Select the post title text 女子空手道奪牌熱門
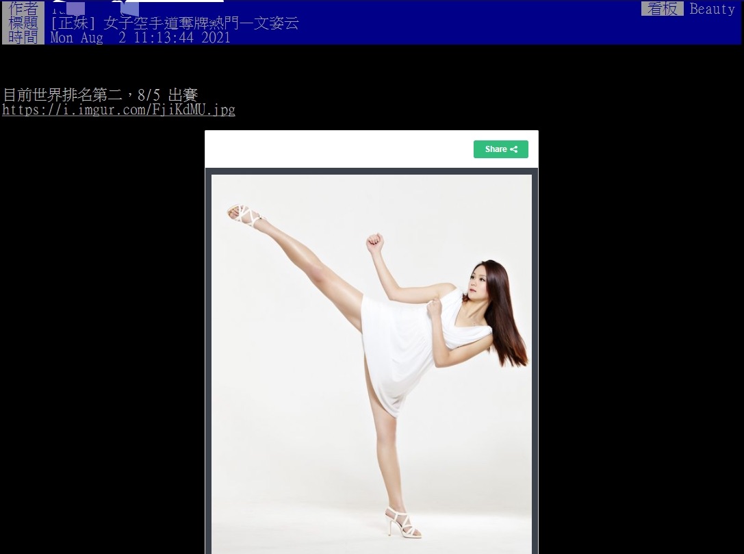744x554 pixels. (x=171, y=23)
